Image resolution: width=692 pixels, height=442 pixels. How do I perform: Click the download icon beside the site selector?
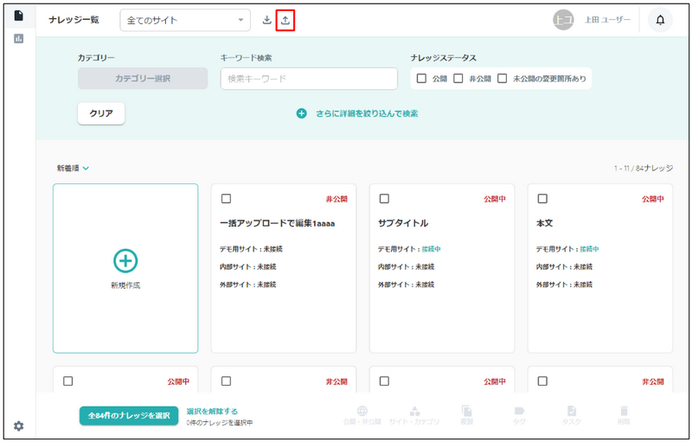tap(266, 20)
